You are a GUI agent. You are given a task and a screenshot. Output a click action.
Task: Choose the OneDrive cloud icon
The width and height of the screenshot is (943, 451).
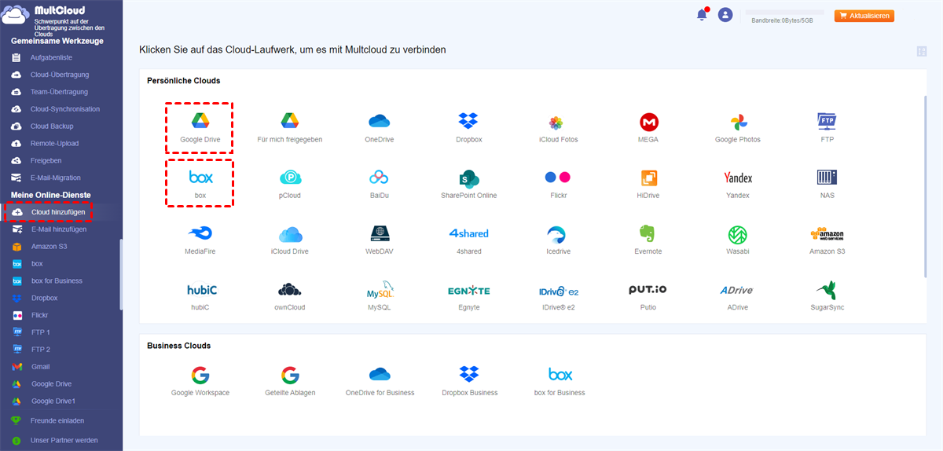pos(380,121)
